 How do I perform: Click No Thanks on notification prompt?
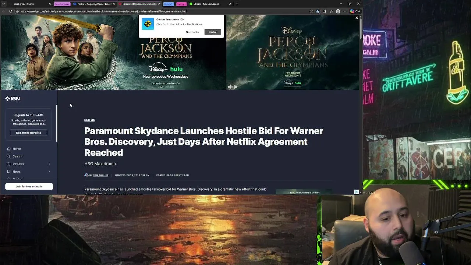coord(192,32)
